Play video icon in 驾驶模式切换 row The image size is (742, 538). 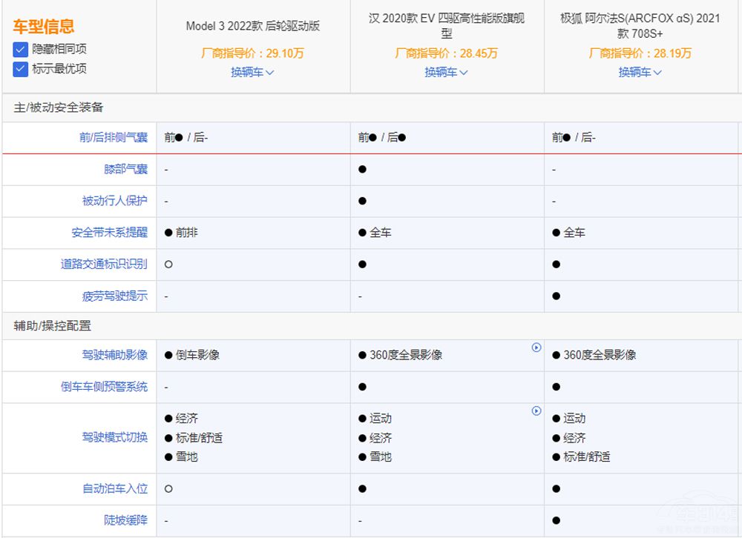tap(536, 411)
